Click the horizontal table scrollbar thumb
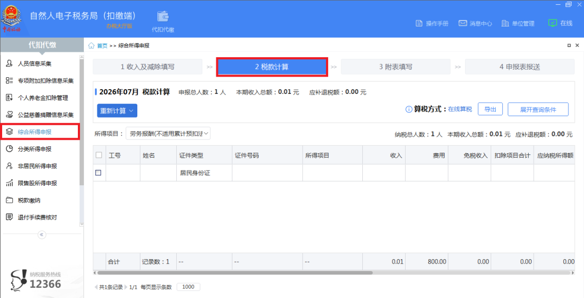 point(235,273)
